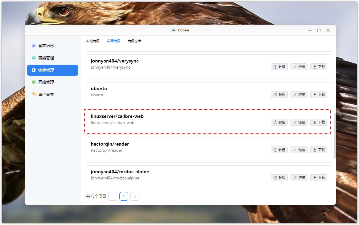This screenshot has width=359, height=225.
Task: Download the linuxserver/calibre-web image
Action: (x=319, y=122)
